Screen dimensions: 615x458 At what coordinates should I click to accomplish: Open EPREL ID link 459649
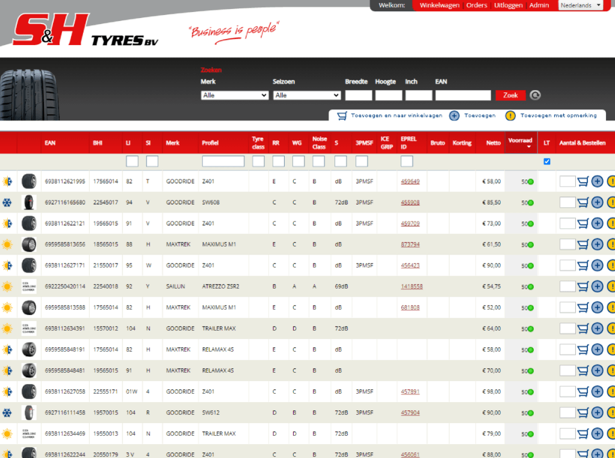410,181
